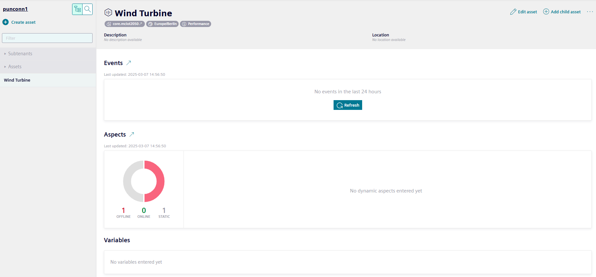Expand the Subtenants tree node
596x277 pixels.
(5, 54)
